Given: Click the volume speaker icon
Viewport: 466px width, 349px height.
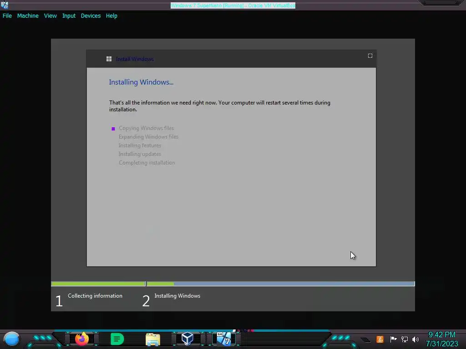Looking at the screenshot, I should [x=415, y=339].
